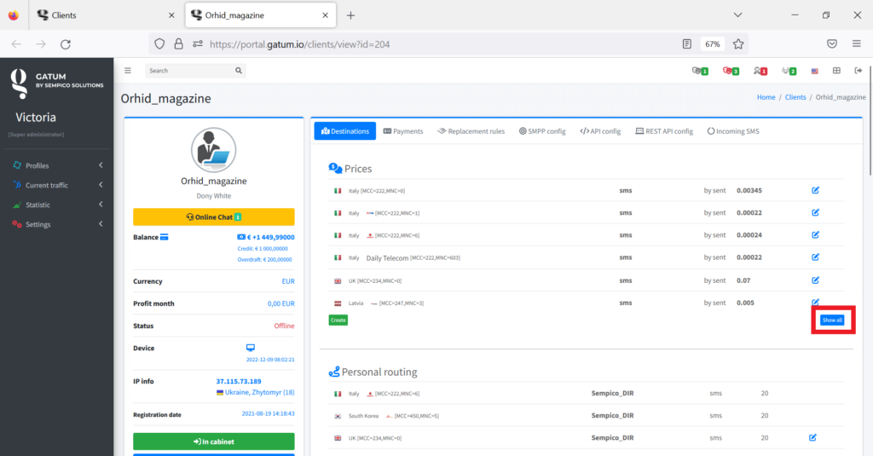Expand the Profiles sidebar menu
Screen dimensions: 873x456
57,165
